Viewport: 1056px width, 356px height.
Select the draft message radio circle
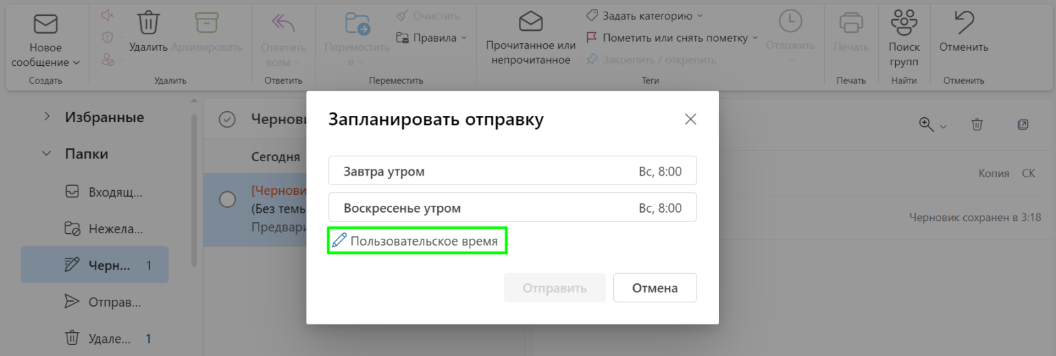pos(228,200)
